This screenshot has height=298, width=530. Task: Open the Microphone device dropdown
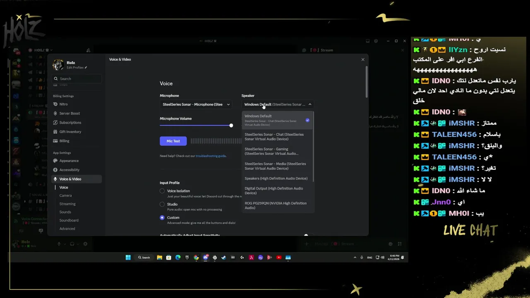pyautogui.click(x=196, y=104)
